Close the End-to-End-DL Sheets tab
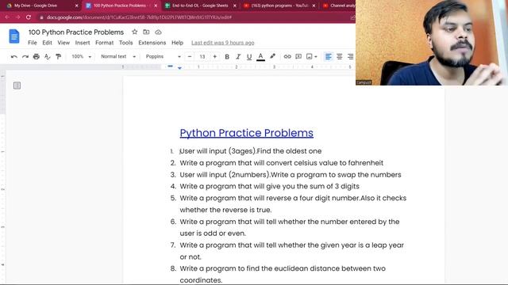 pos(235,6)
